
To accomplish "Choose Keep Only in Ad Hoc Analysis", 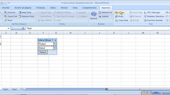I will 25,12.
